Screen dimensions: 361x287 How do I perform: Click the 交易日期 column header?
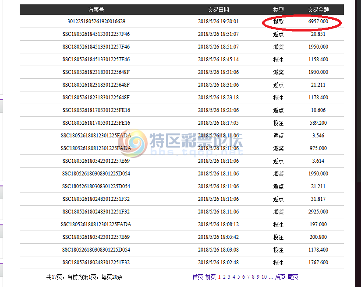click(218, 10)
